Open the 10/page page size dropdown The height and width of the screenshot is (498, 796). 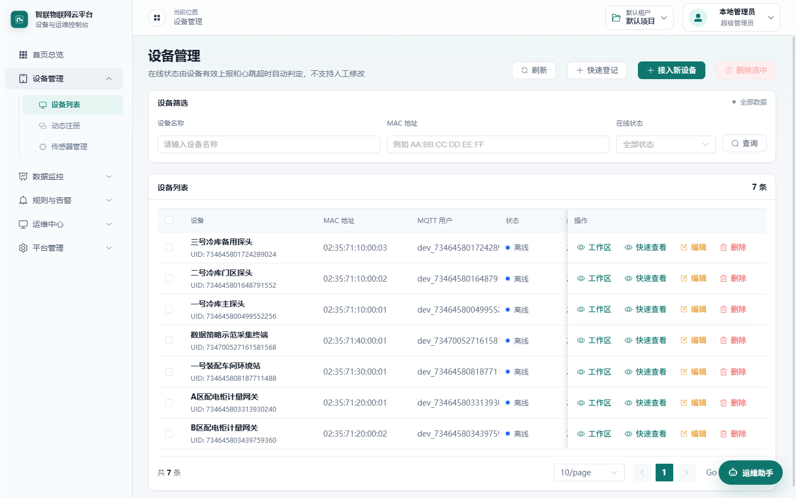[589, 473]
